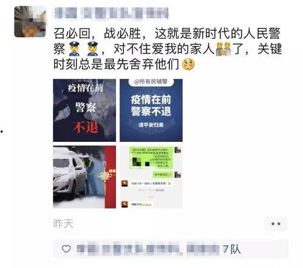
Task: Open the poster's blurred profile avatar
Action: (x=30, y=22)
